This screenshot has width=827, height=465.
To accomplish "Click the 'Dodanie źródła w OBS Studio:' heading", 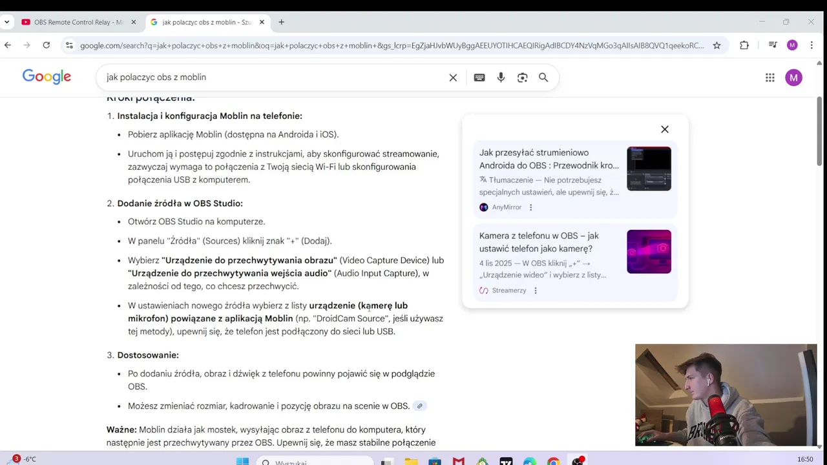I will click(180, 203).
